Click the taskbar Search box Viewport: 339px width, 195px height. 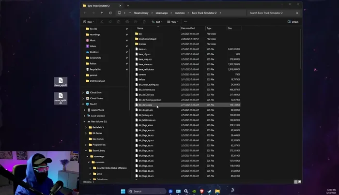pos(147,191)
